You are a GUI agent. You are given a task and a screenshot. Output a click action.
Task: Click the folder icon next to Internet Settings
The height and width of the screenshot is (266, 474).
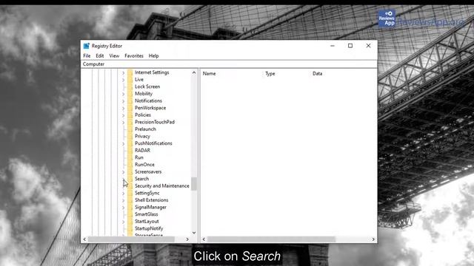pos(130,72)
